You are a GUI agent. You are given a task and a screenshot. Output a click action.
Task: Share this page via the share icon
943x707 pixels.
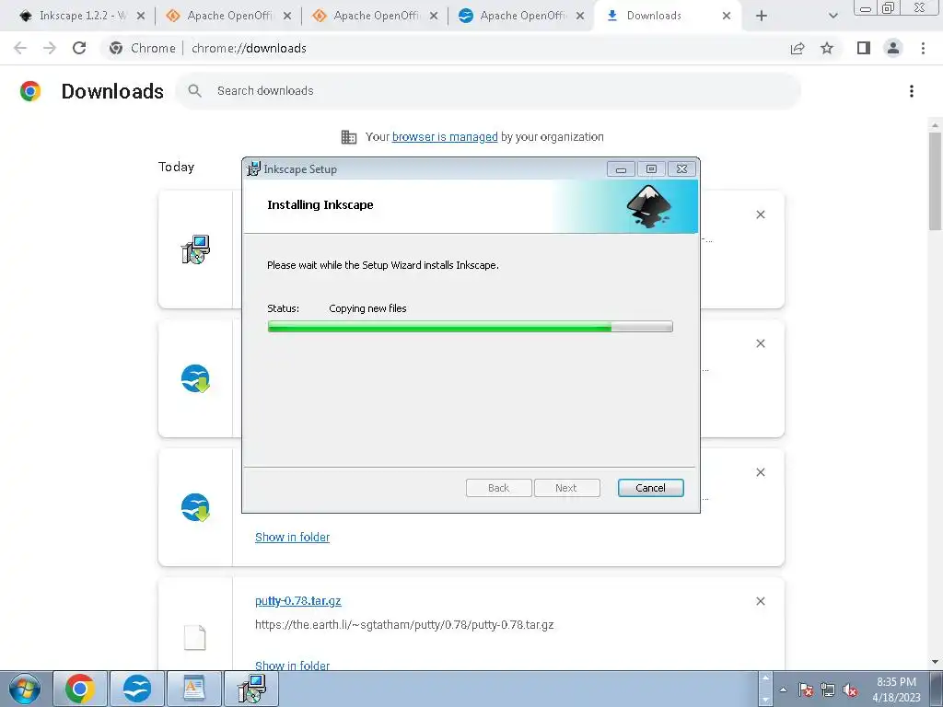point(797,48)
